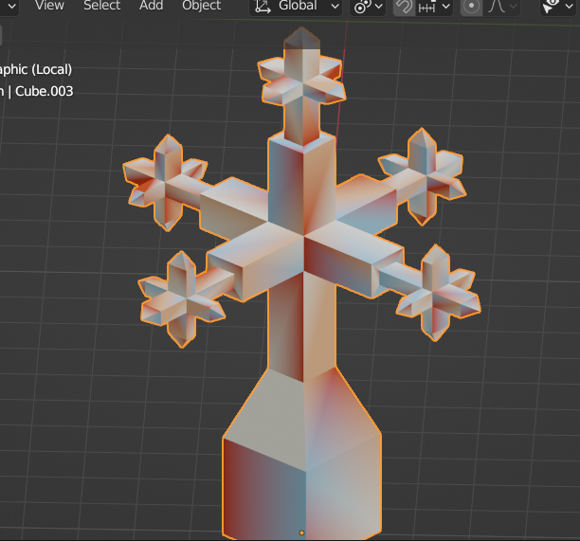
Task: Open the Add menu
Action: [x=151, y=6]
